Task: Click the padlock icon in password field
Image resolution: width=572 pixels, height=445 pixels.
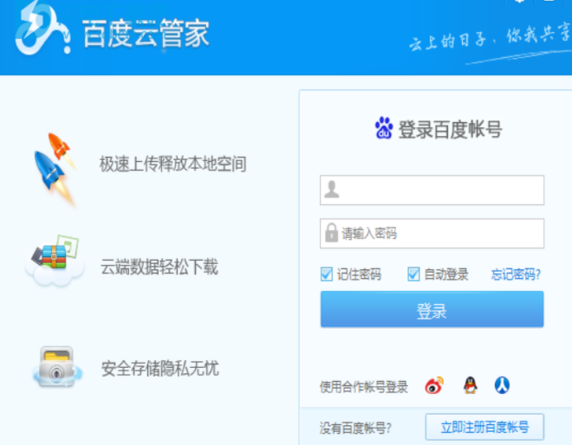Action: tap(331, 233)
